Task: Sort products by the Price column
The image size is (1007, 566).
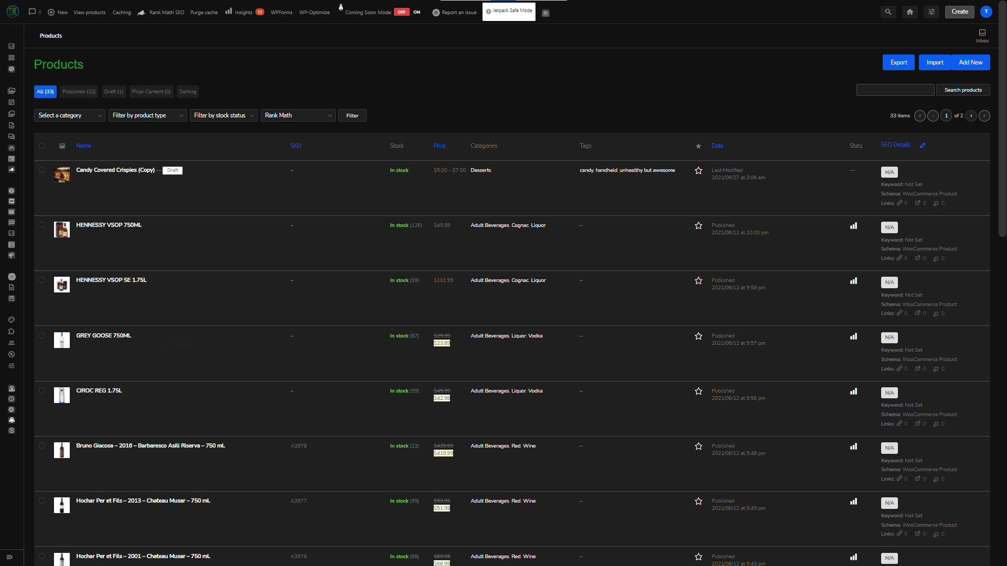Action: [440, 146]
